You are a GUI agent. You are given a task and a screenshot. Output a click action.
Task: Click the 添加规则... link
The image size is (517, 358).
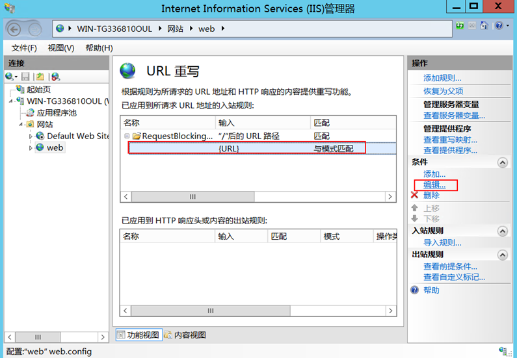click(x=442, y=78)
